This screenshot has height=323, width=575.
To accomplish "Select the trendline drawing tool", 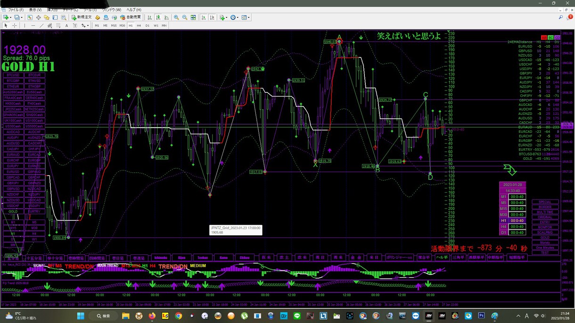I will point(41,25).
